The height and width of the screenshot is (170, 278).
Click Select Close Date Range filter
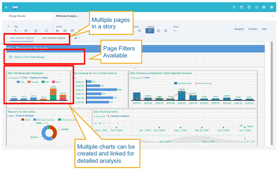[x=30, y=57]
